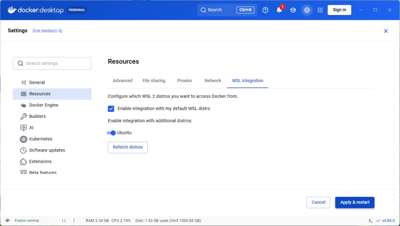This screenshot has height=226, width=400.
Task: Open the engine options three-dot menu
Action: 74,221
